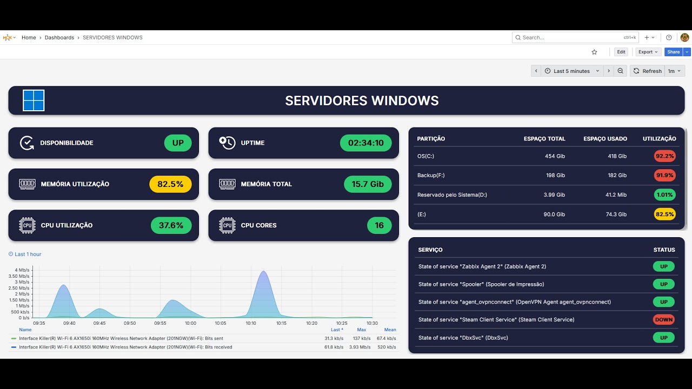
Task: Click the CPU Cores chip icon
Action: pyautogui.click(x=227, y=225)
